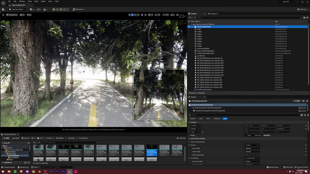Image resolution: width=310 pixels, height=174 pixels.
Task: Open Photoshop from the taskbar
Action: pos(52,171)
